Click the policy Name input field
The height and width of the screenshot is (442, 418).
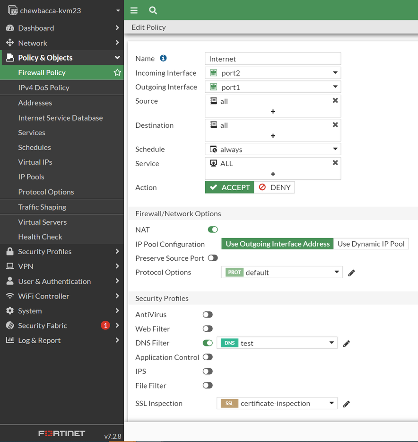point(273,59)
